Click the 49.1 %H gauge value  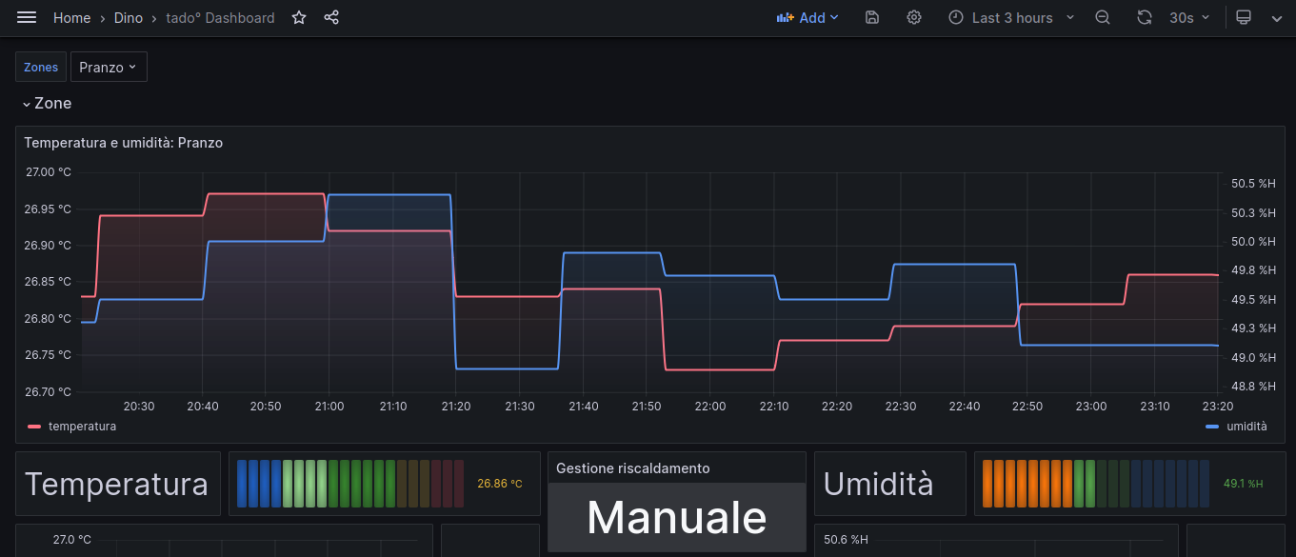click(x=1243, y=484)
